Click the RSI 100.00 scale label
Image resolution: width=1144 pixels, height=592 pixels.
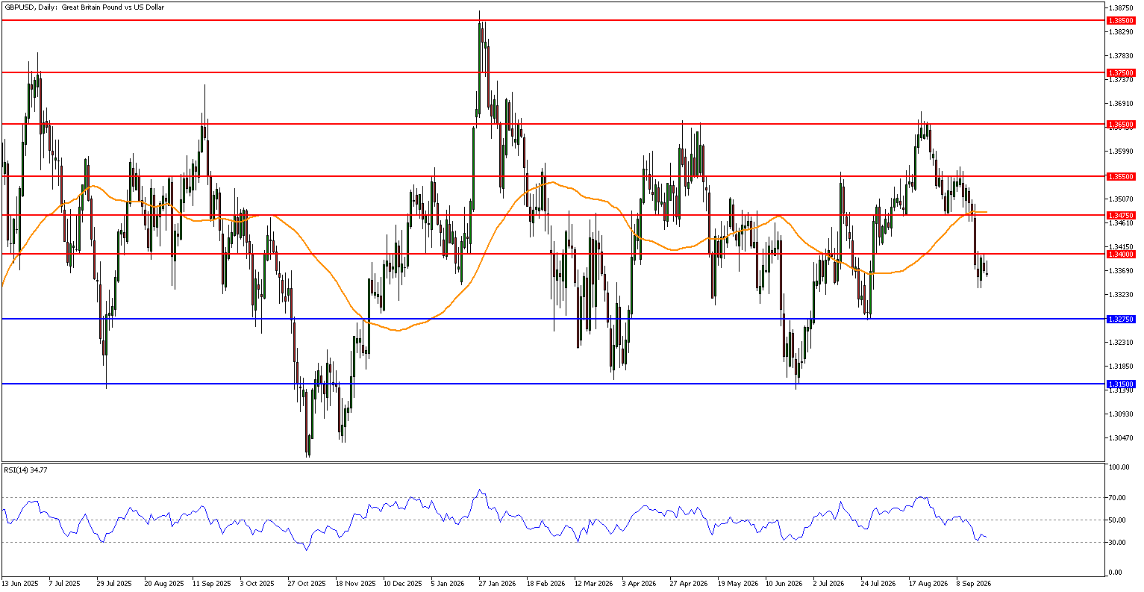point(1121,467)
